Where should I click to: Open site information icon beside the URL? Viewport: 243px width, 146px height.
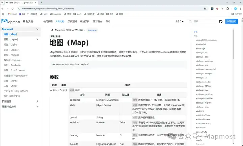point(19,9)
